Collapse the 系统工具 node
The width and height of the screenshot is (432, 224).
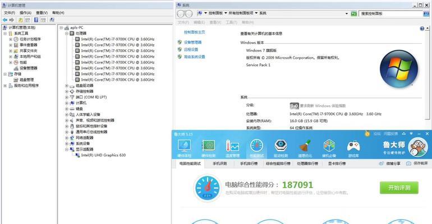5,33
